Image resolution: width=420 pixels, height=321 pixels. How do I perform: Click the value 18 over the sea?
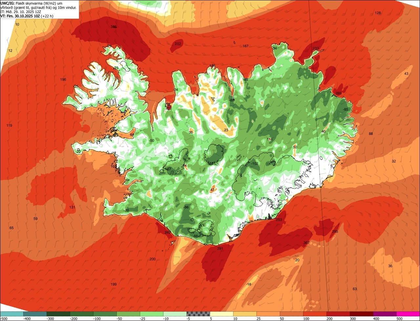click(x=249, y=285)
